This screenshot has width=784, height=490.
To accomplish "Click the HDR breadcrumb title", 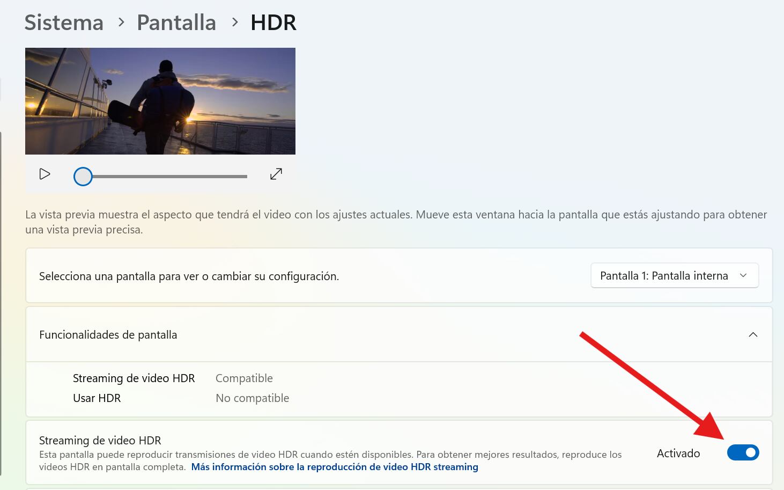I will coord(273,22).
